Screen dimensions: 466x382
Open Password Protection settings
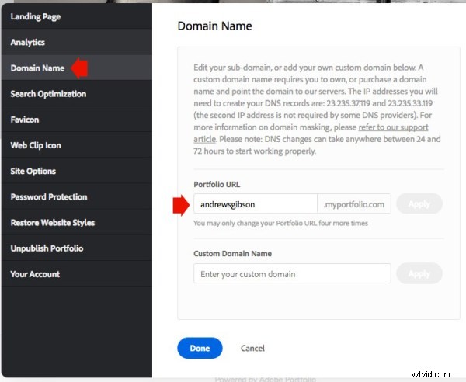tap(49, 196)
